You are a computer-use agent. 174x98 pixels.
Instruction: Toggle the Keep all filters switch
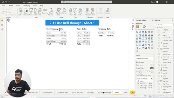tap(152, 68)
